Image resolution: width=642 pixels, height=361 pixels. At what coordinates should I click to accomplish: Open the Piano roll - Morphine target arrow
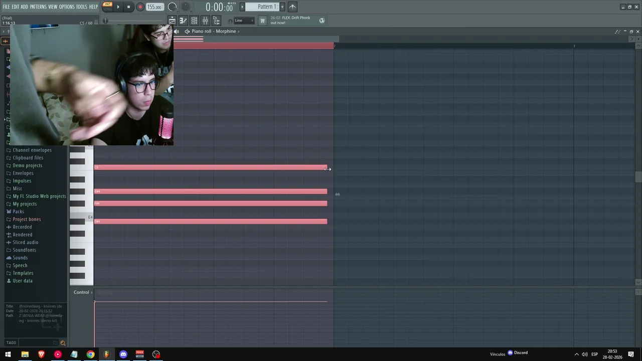[x=239, y=31]
